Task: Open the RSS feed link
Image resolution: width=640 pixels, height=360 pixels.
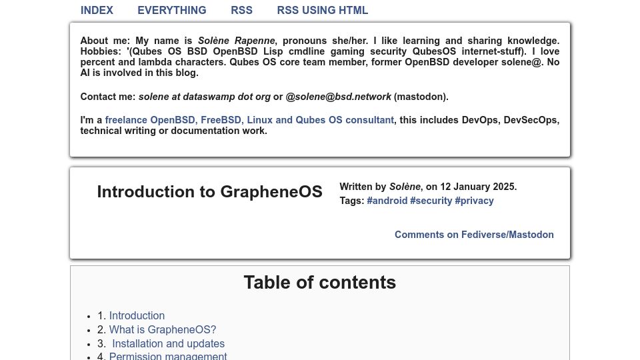Action: click(x=241, y=10)
